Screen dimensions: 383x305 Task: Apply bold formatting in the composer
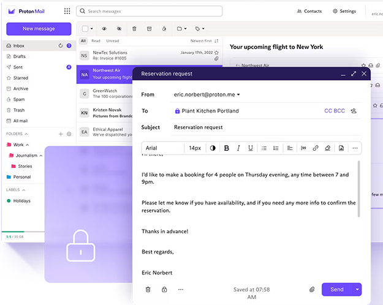point(226,148)
